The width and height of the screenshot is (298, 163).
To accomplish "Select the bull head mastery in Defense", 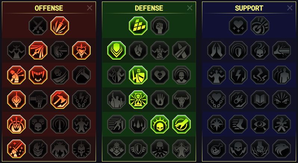I will (181, 100).
